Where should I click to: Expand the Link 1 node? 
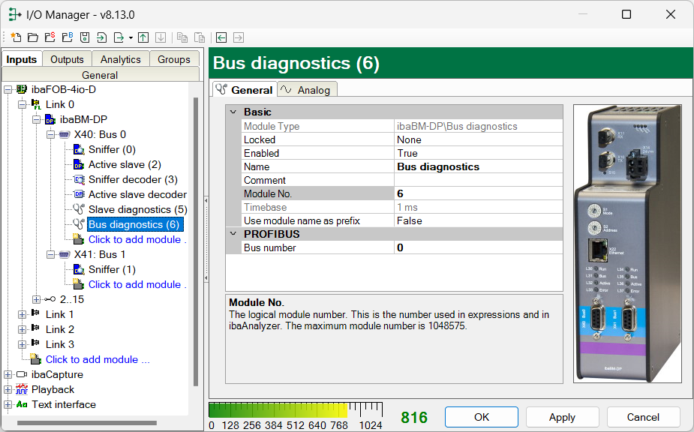[22, 315]
